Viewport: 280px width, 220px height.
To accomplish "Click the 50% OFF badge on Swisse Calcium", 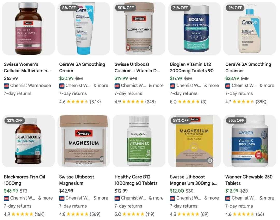I will (x=125, y=8).
